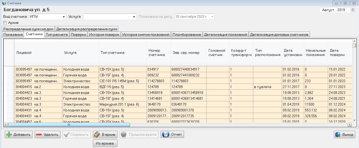Click the red minus Удалить icon
The width and height of the screenshot is (359, 148).
(x=39, y=134)
